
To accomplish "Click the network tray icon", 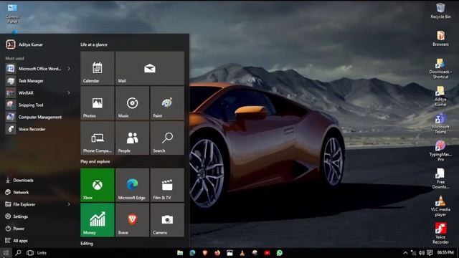I will click(x=413, y=253).
